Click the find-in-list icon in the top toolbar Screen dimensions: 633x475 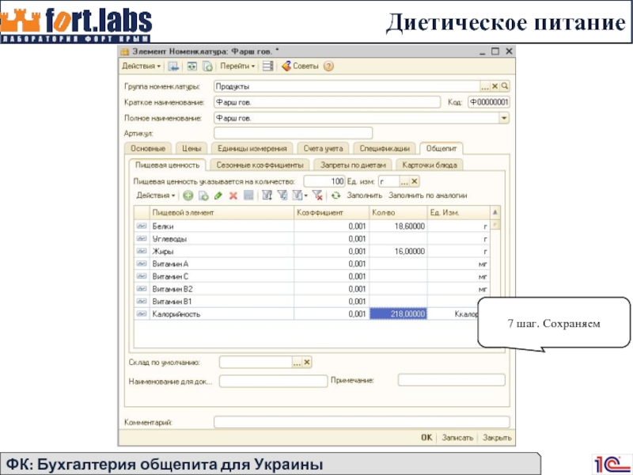(x=173, y=66)
